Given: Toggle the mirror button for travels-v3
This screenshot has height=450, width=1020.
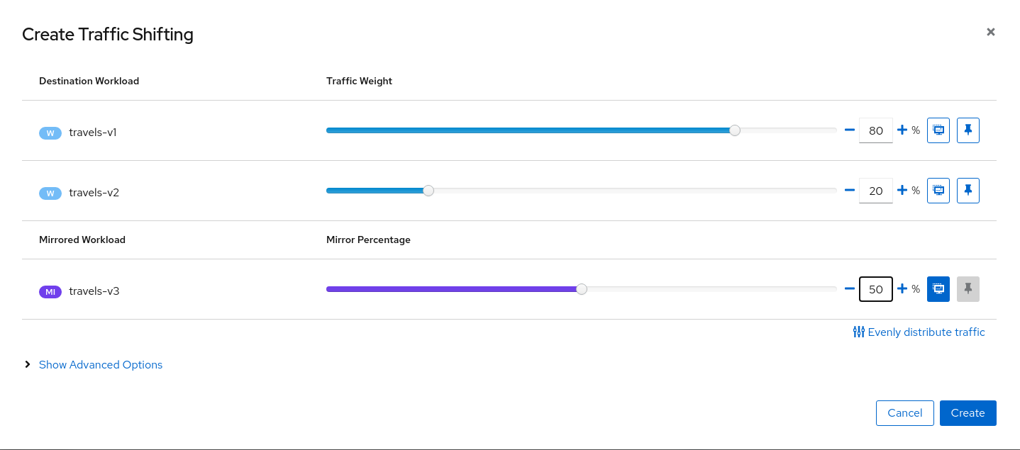Looking at the screenshot, I should pos(938,289).
